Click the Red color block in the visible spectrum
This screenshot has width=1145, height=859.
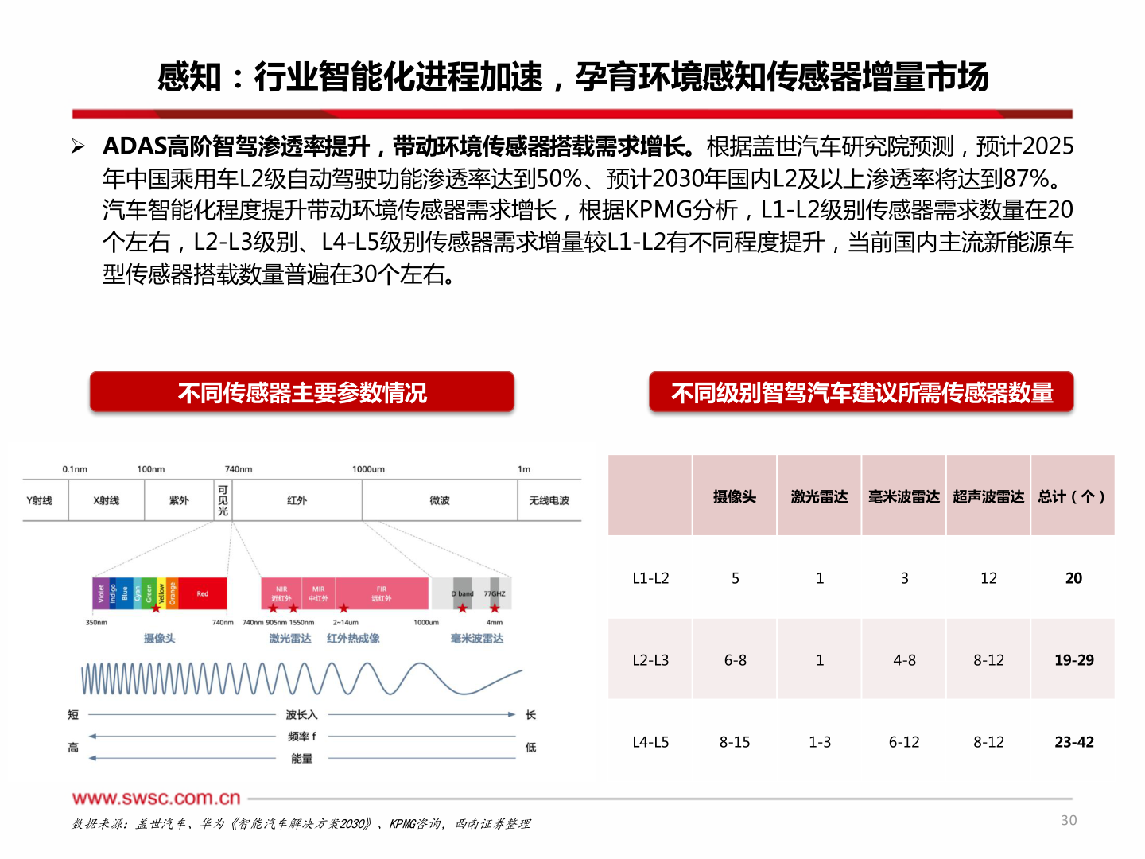point(204,593)
